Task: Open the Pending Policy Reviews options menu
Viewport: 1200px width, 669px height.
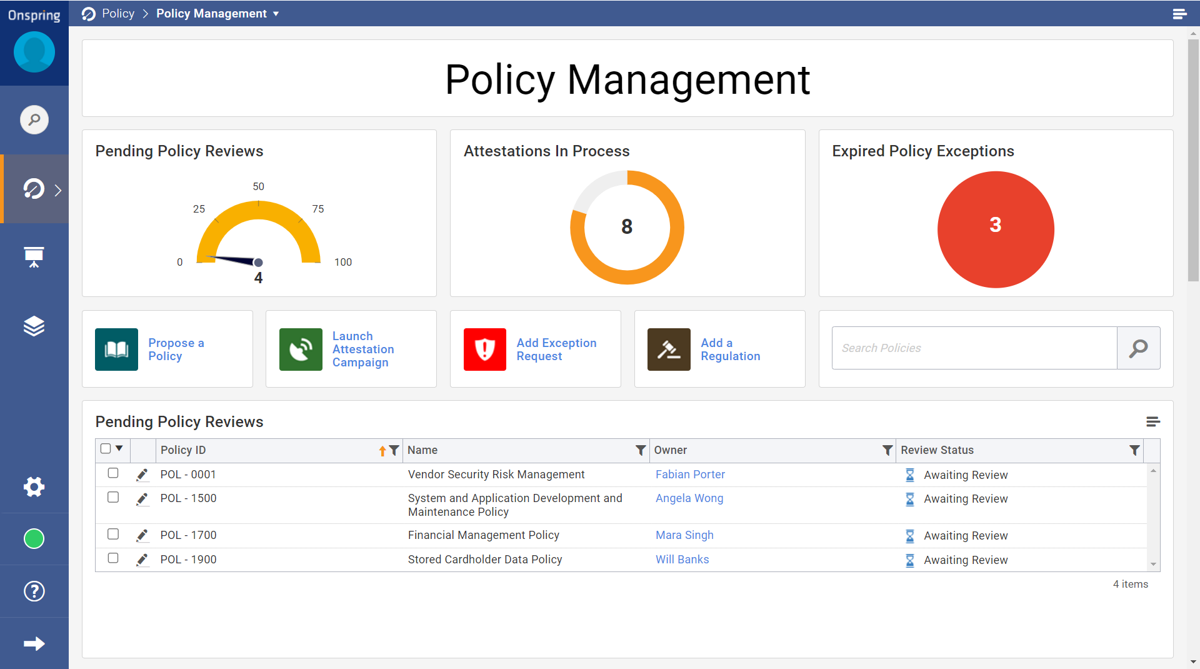Action: point(1153,422)
